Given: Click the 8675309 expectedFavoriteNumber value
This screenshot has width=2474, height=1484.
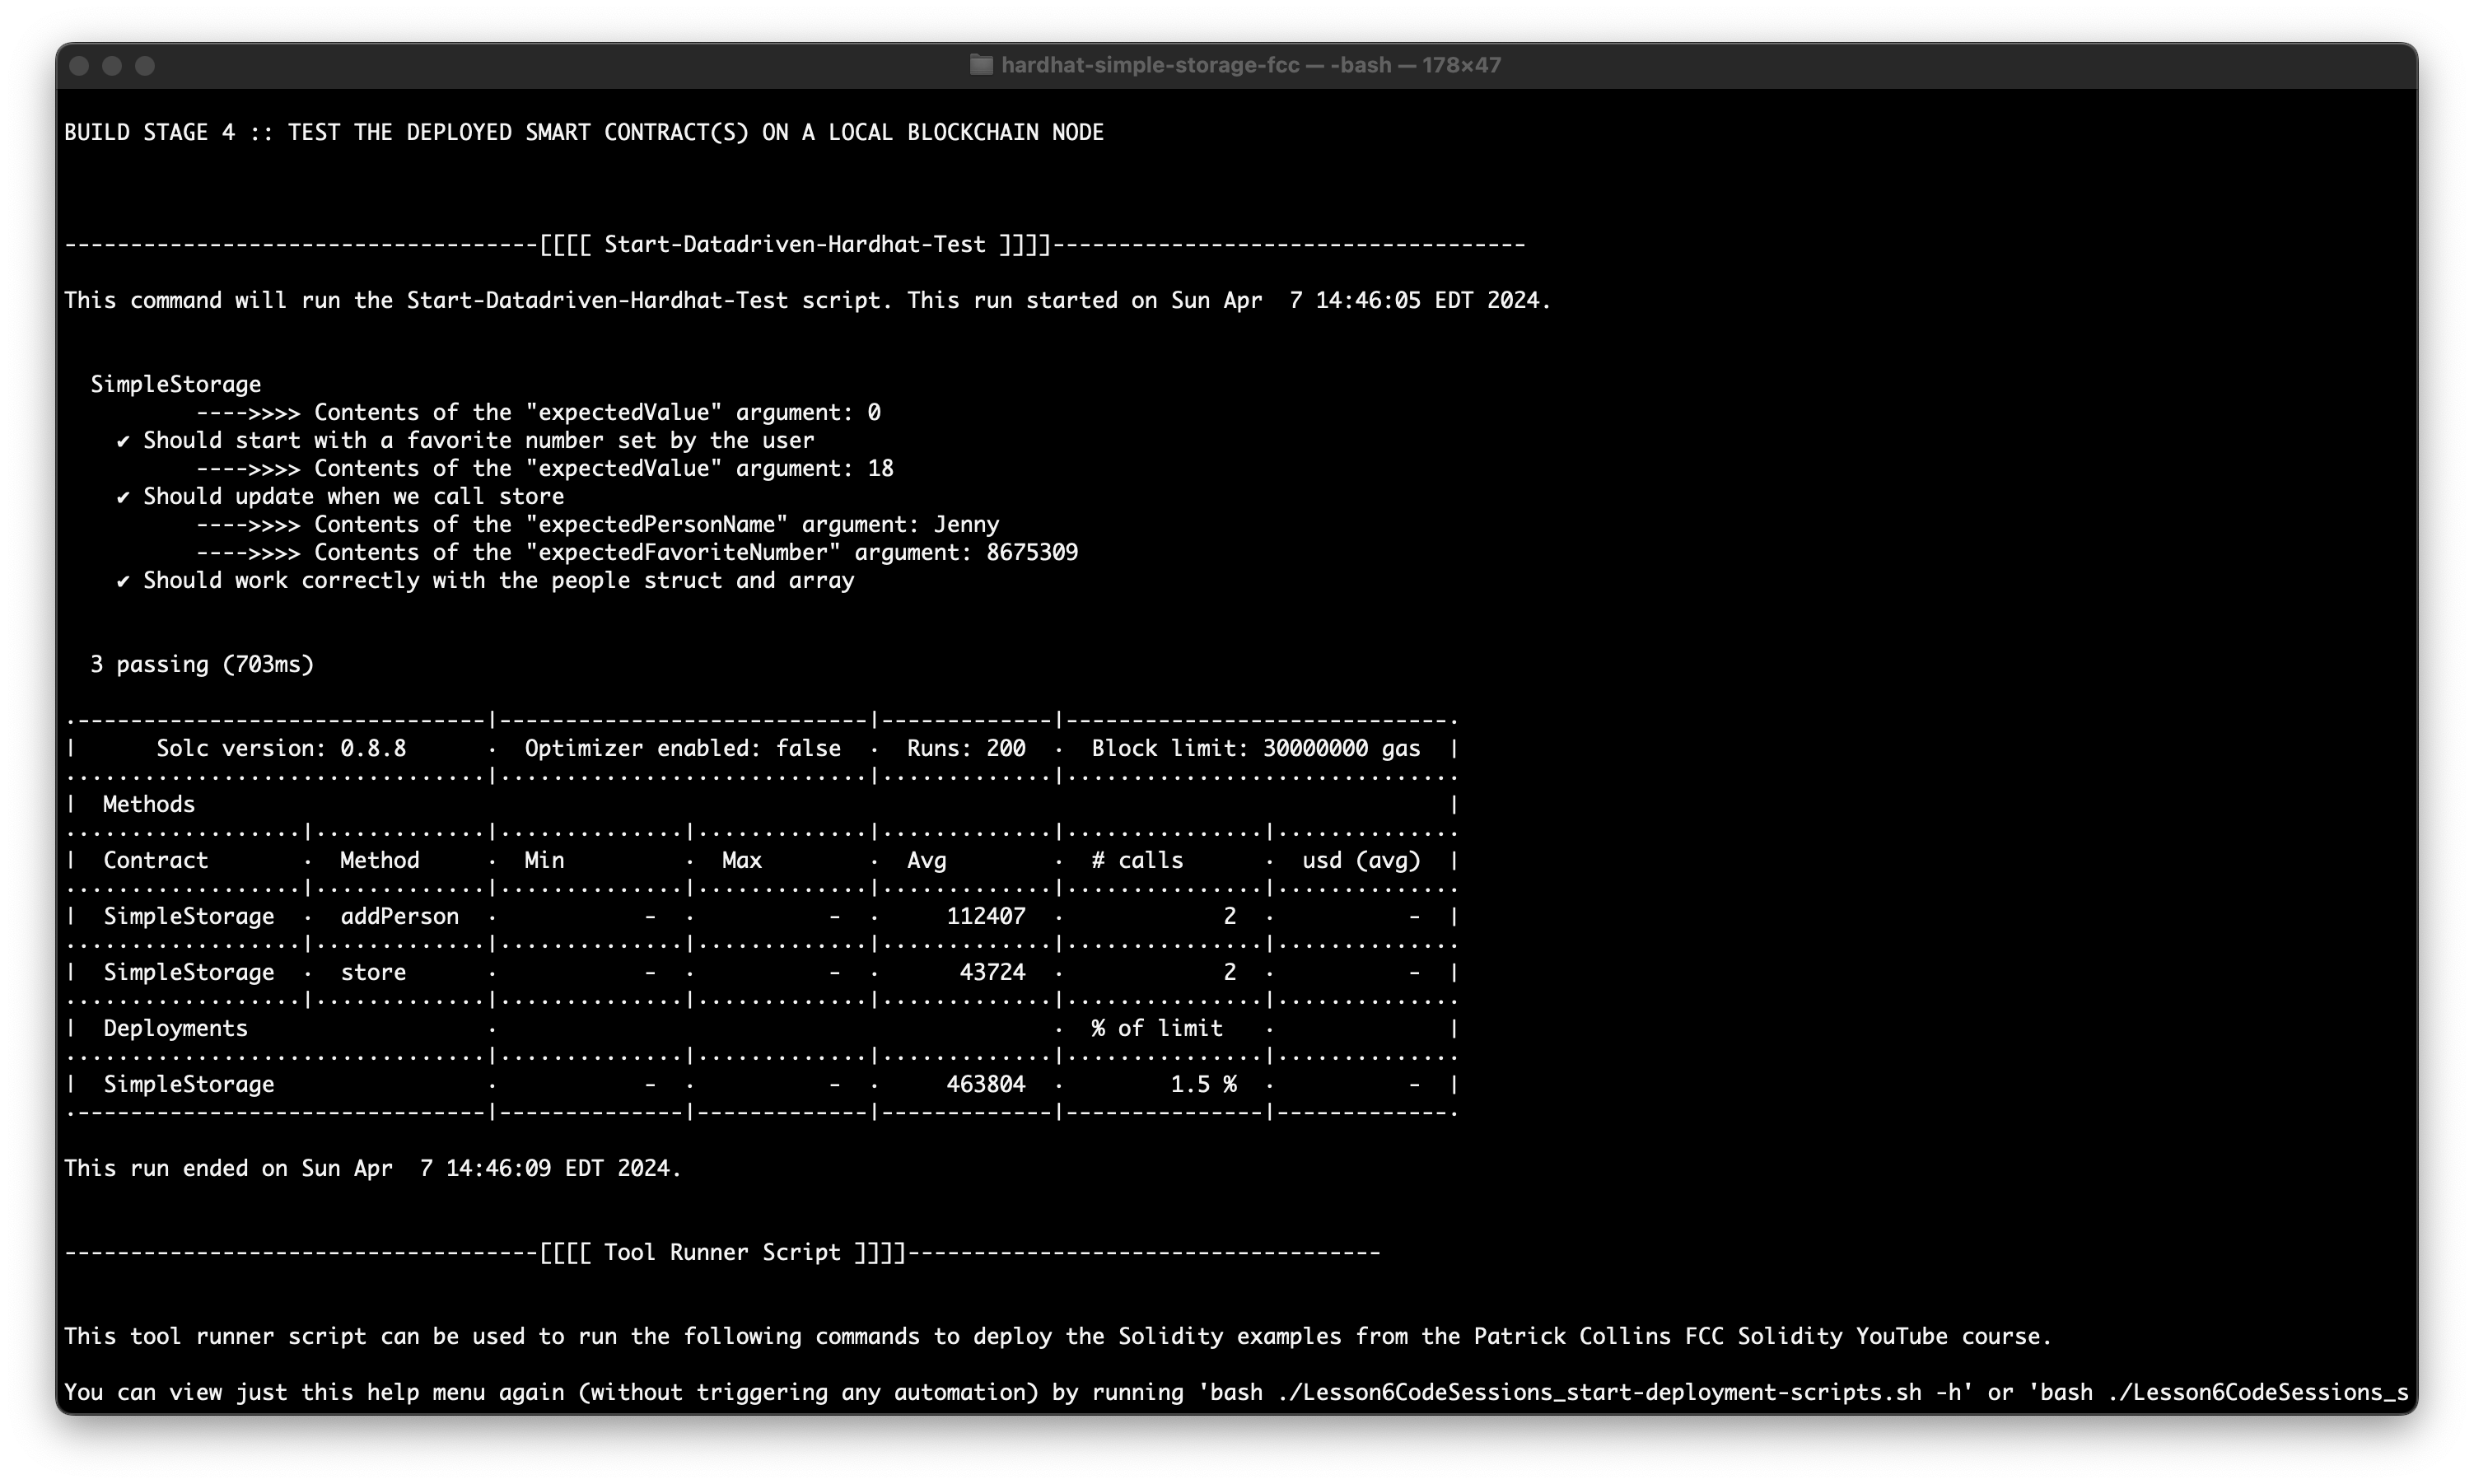Looking at the screenshot, I should coord(1032,553).
